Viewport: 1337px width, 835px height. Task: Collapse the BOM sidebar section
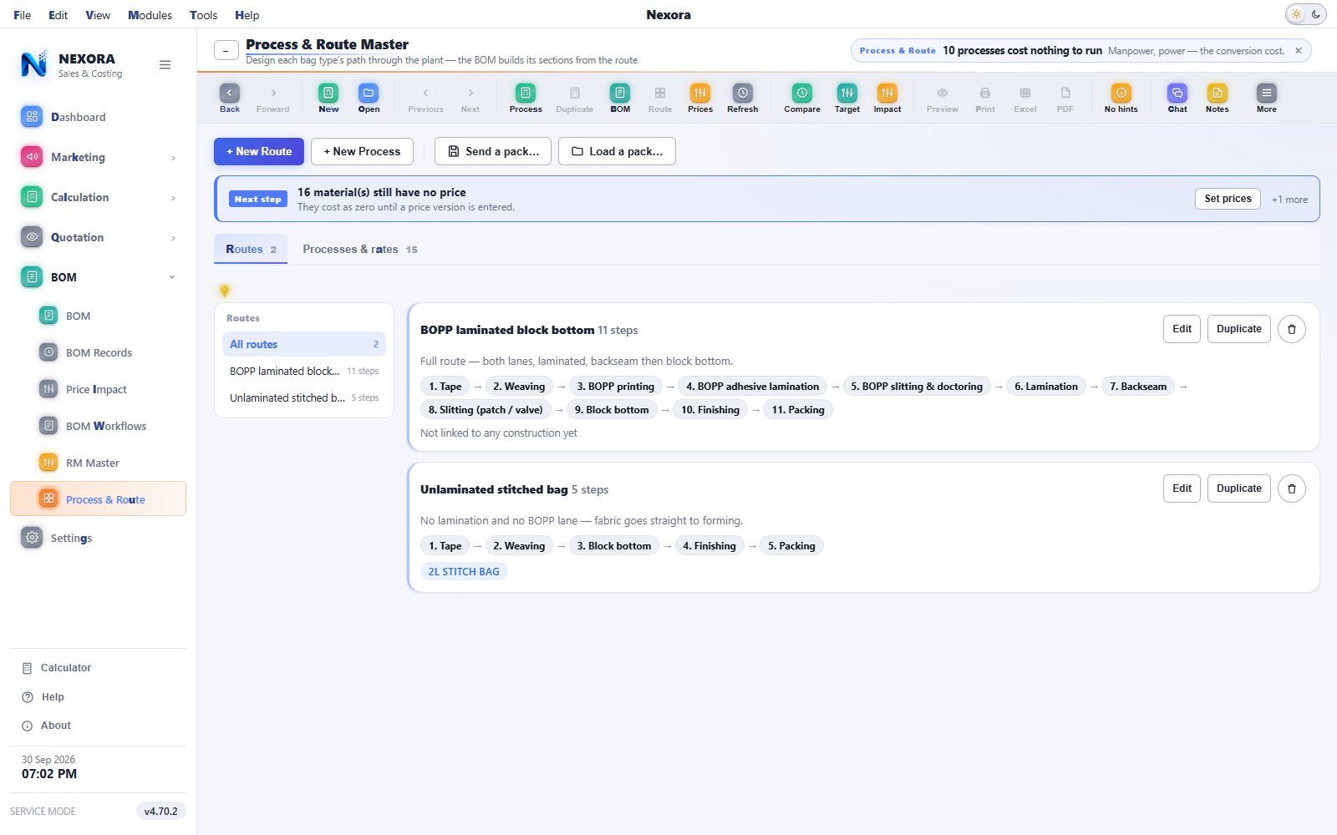click(172, 277)
